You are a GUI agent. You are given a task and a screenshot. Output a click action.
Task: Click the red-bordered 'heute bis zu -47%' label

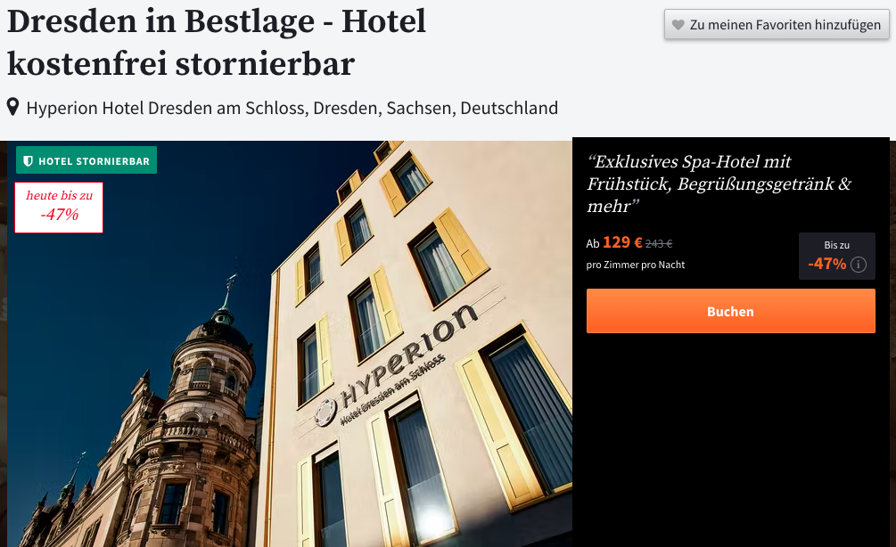[x=59, y=208]
